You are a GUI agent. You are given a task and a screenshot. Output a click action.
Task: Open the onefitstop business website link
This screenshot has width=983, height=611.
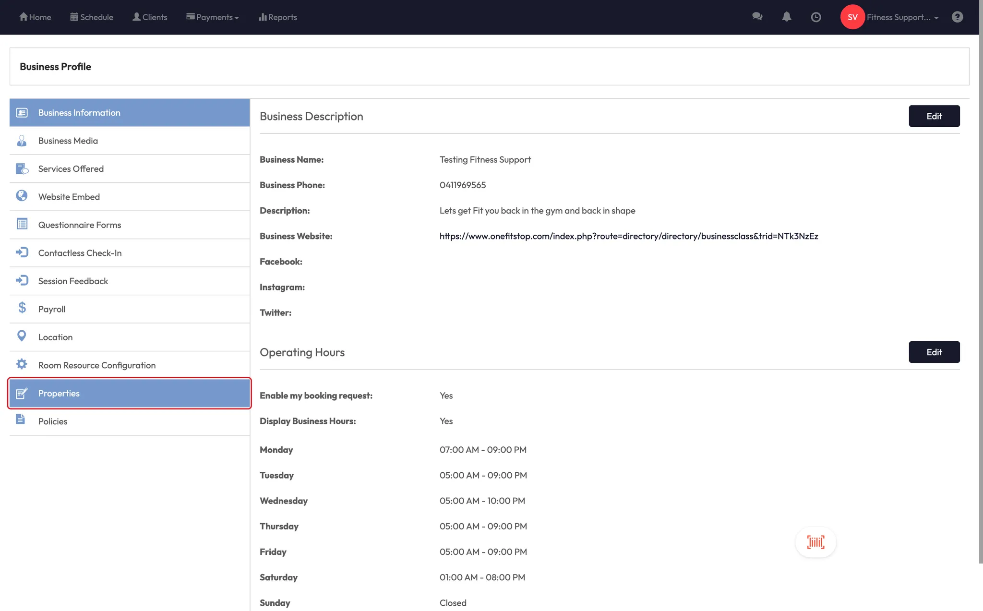(629, 236)
